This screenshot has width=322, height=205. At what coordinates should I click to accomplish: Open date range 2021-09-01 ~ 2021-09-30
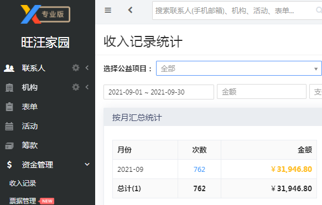pyautogui.click(x=159, y=92)
